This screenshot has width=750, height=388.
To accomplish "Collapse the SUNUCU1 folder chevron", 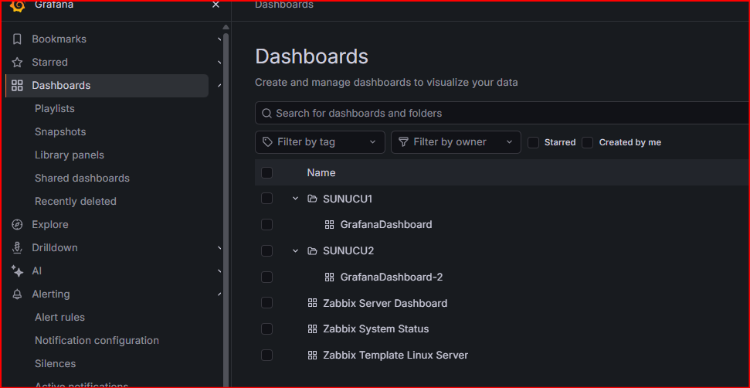I will pos(295,199).
